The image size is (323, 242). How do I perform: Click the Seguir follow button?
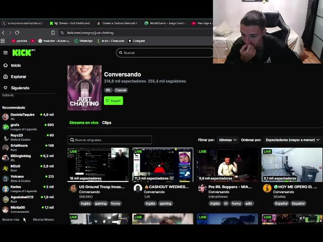click(113, 100)
